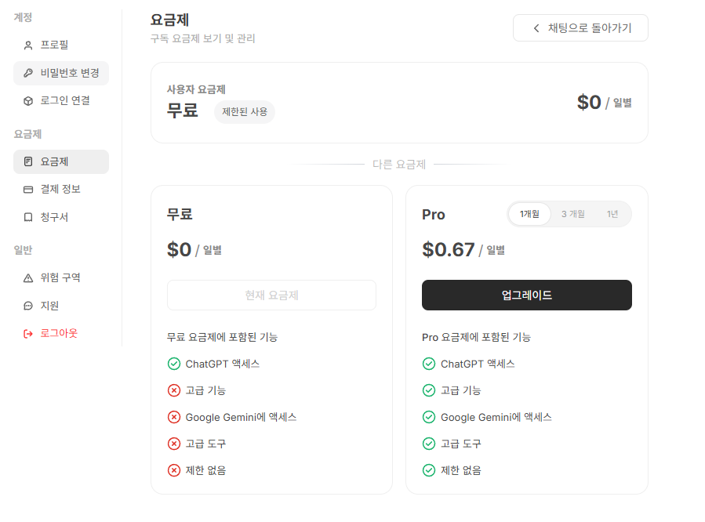Click 로그아웃 to sign out
The height and width of the screenshot is (522, 705).
[61, 333]
